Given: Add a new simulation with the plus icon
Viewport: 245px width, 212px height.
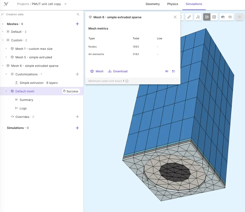Looking at the screenshot, I should click(77, 128).
